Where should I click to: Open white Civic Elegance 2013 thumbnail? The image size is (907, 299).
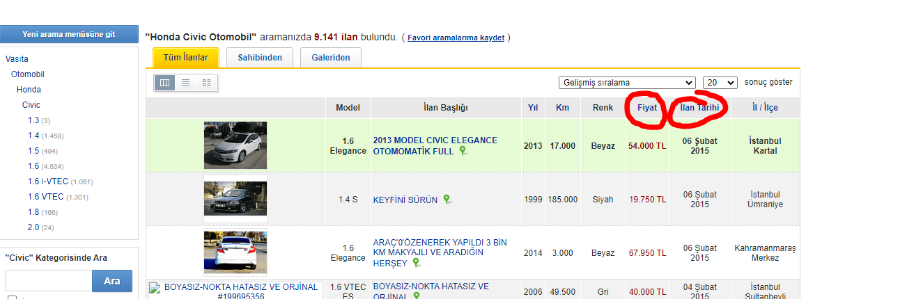point(235,145)
